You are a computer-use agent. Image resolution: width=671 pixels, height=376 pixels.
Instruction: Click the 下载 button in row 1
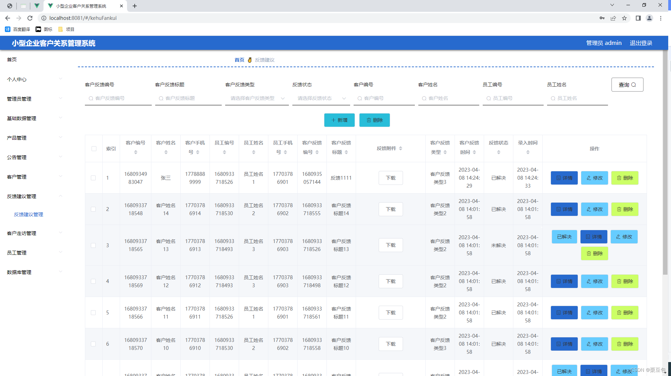(x=390, y=178)
